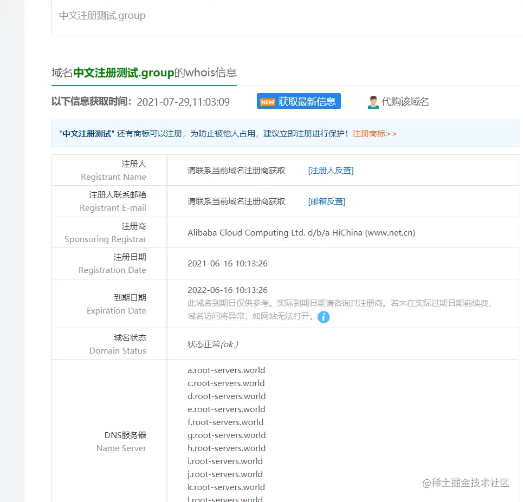Viewport: 523px width, 502px height.
Task: Click the registrant name value 请联系当前域名注册商获取
Action: pos(236,171)
